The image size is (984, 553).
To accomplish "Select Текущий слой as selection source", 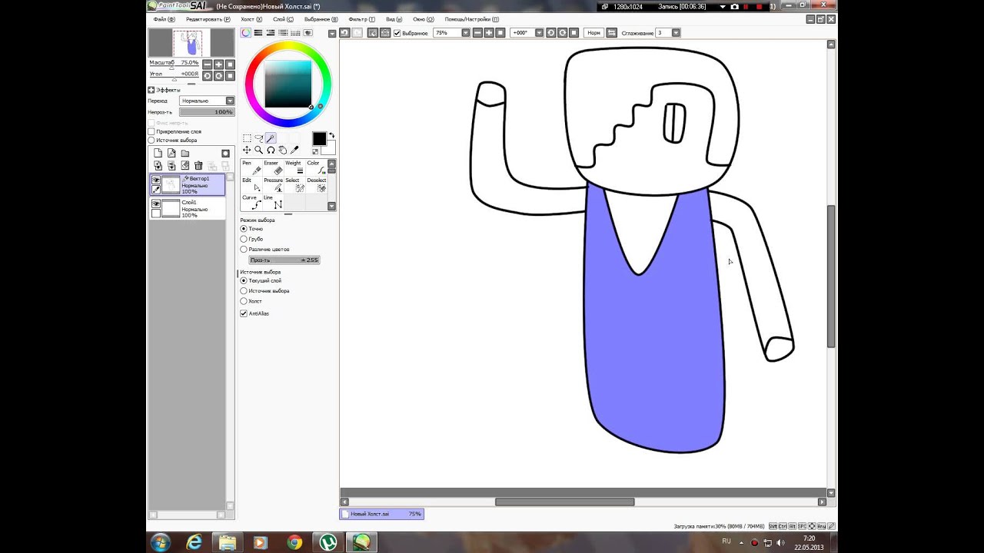I will [244, 281].
